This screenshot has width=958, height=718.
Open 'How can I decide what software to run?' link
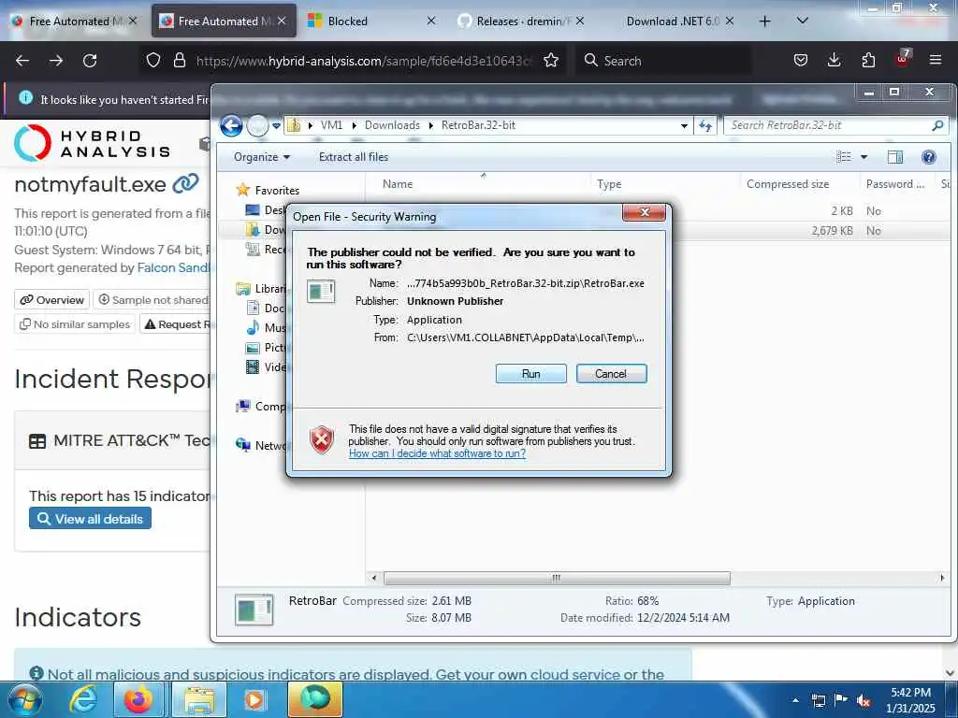pos(437,453)
